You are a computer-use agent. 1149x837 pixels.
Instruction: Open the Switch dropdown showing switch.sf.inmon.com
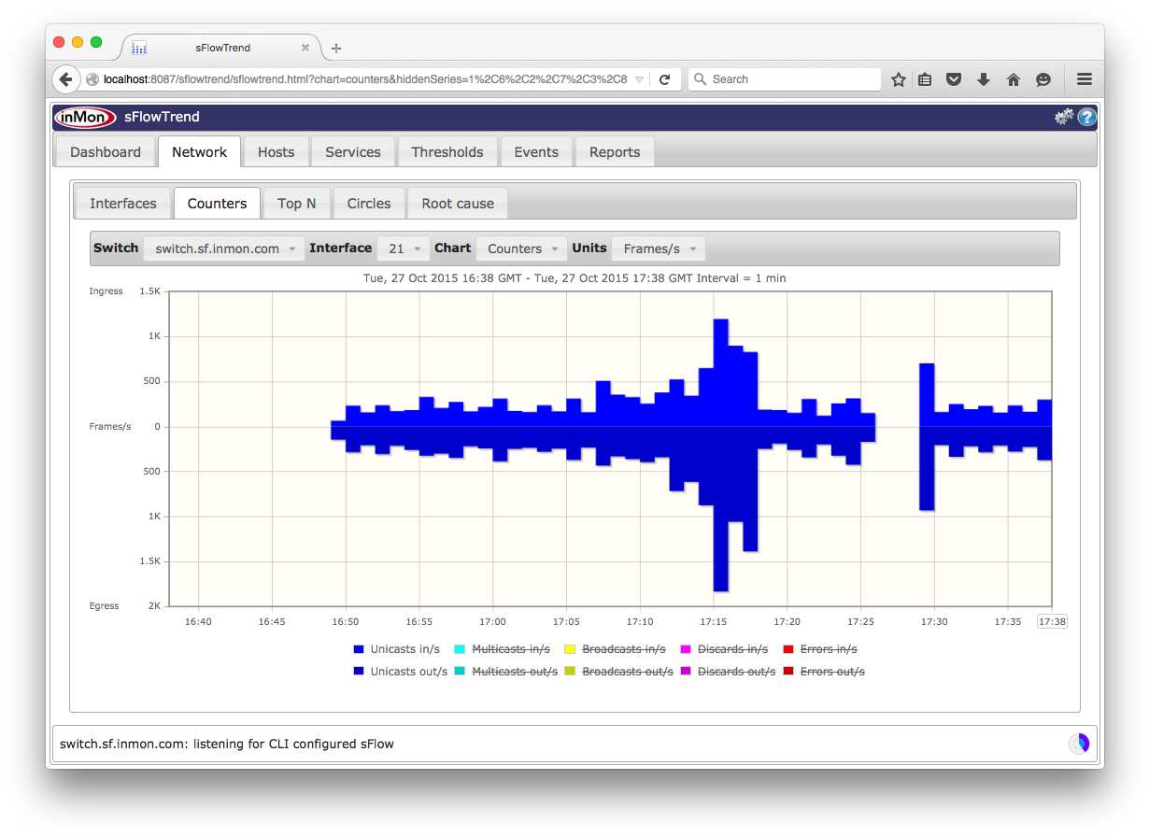coord(224,248)
